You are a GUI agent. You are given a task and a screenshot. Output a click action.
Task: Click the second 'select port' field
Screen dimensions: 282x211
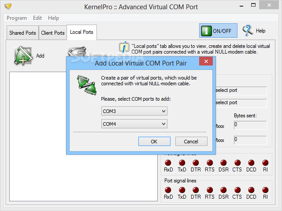click(241, 103)
